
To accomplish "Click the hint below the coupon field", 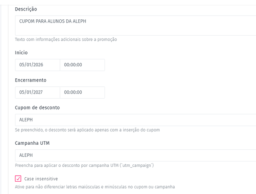I will pyautogui.click(x=87, y=130).
